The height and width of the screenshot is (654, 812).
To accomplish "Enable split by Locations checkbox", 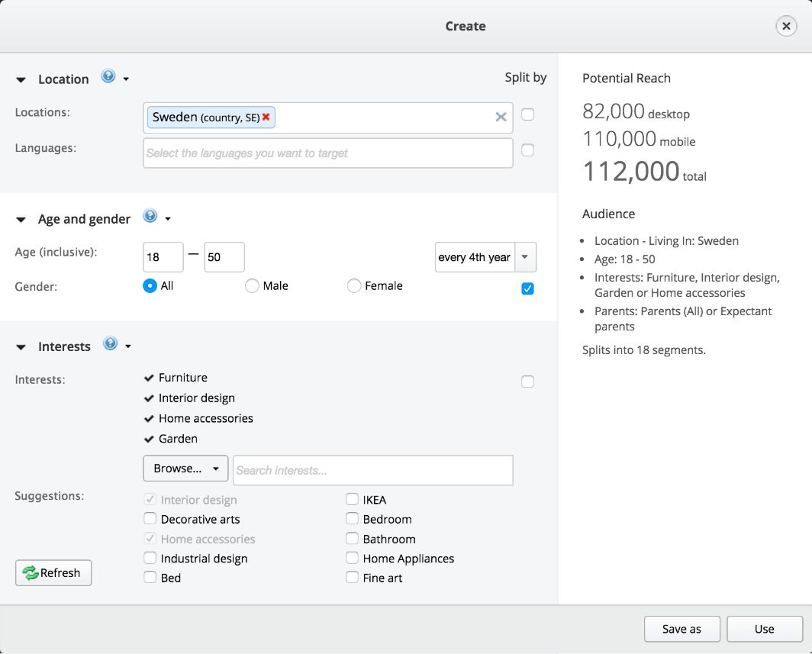I will (x=527, y=114).
